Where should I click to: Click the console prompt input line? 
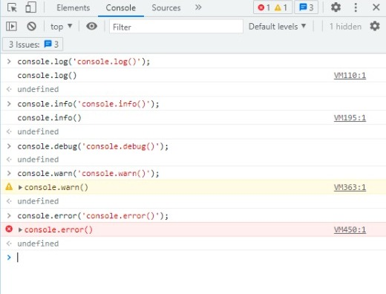point(193,258)
